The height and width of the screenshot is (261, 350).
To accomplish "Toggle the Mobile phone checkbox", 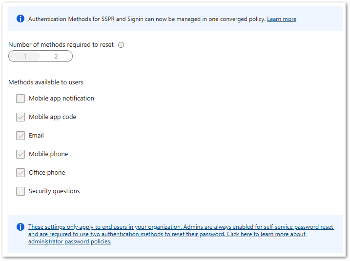I will 21,154.
